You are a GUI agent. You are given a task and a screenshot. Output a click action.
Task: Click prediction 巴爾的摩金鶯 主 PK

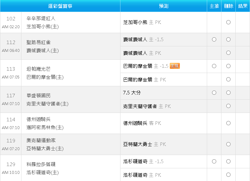click(x=144, y=80)
